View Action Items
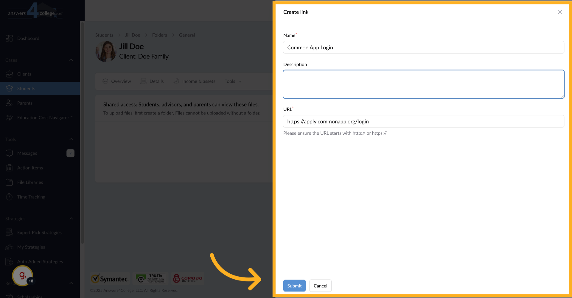572x298 pixels. pos(29,168)
